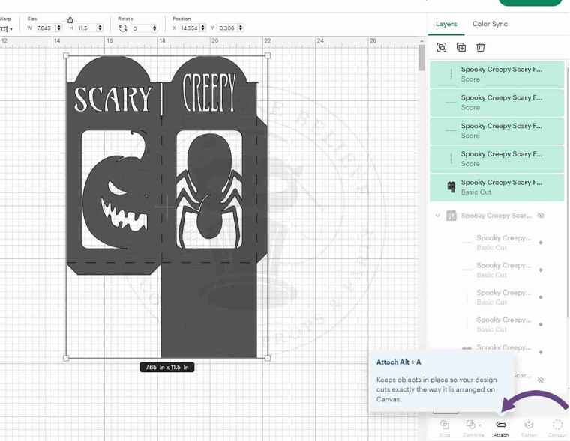
Task: Click the Position X stepper arrows
Action: pyautogui.click(x=202, y=28)
